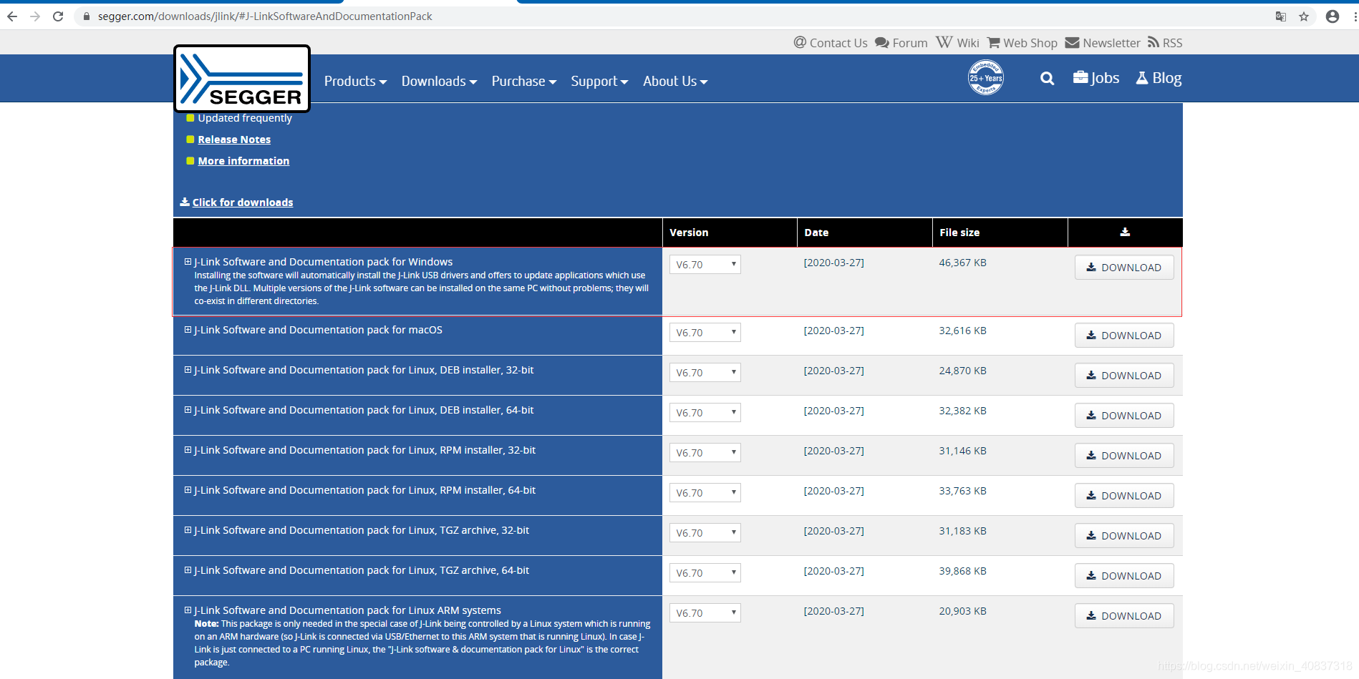Open version dropdown for Windows pack
The image size is (1359, 679).
705,265
